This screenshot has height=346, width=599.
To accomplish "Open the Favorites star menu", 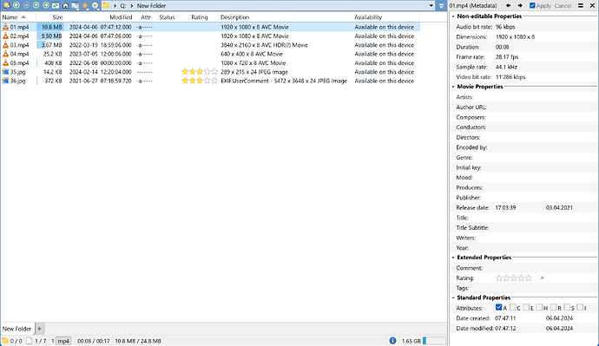I will [x=85, y=6].
